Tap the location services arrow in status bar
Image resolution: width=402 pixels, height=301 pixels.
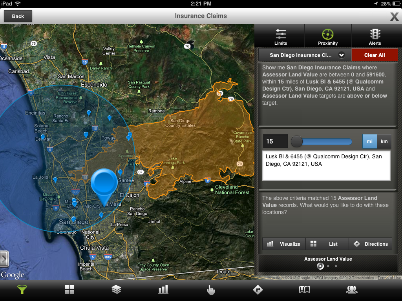(x=376, y=4)
